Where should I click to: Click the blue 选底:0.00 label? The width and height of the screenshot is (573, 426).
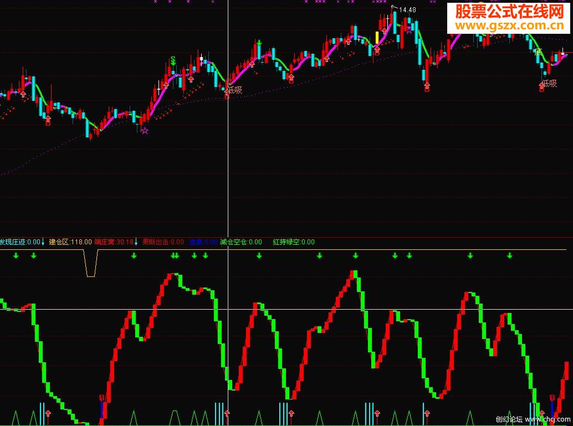pos(203,242)
